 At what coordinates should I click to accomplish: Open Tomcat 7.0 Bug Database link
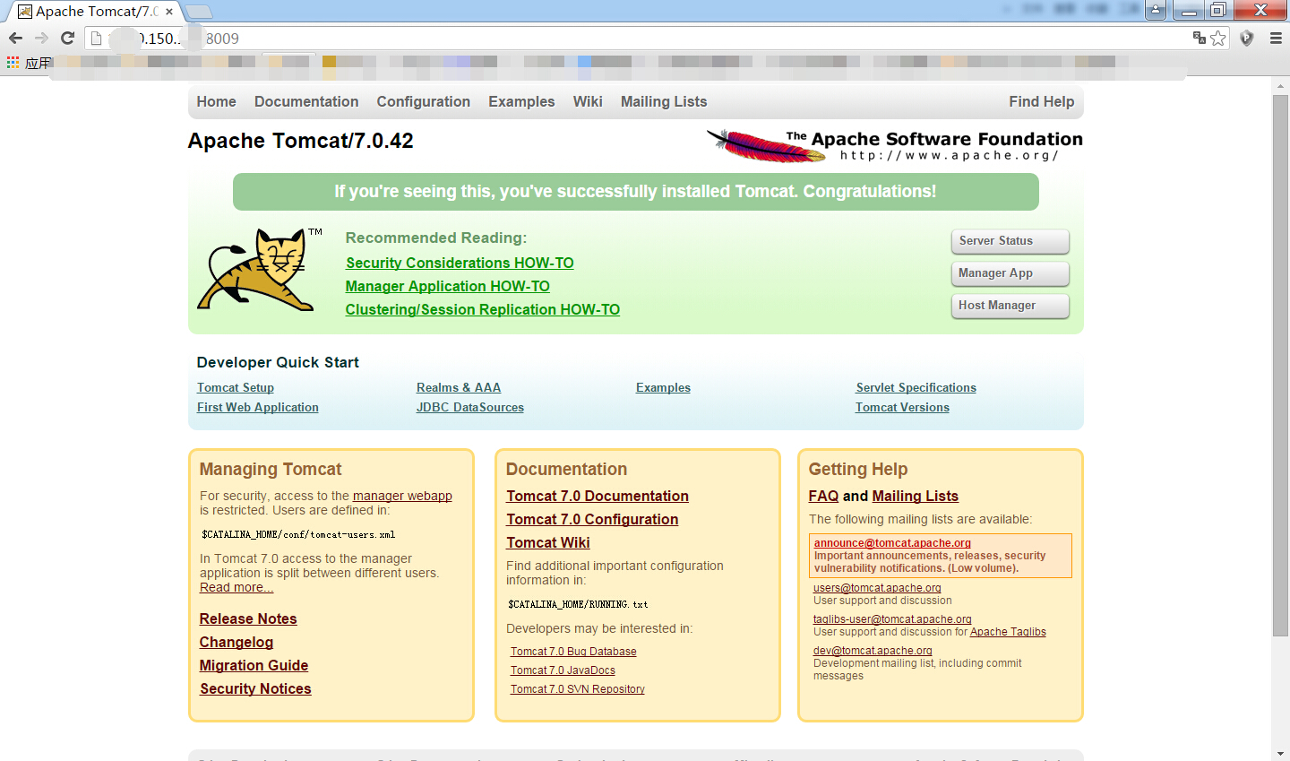pos(573,652)
